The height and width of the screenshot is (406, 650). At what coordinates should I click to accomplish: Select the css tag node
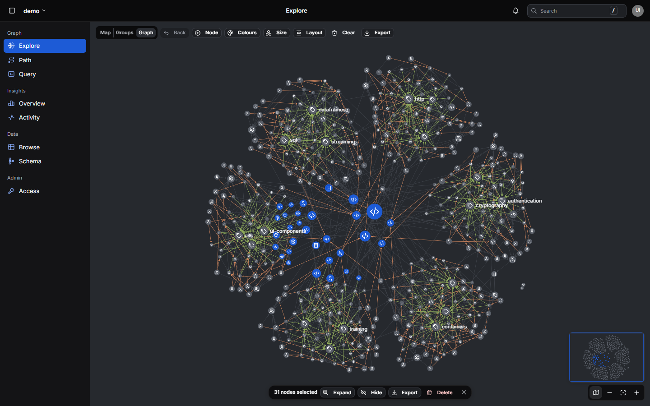(x=239, y=235)
